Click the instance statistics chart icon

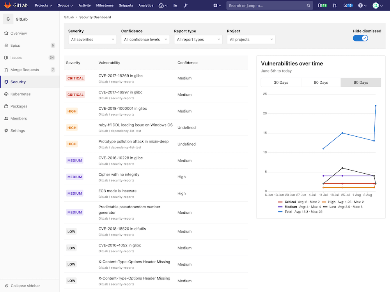175,5
